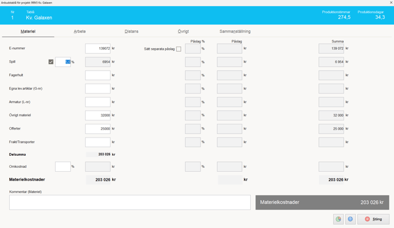
Task: Click the E-nummer Summa value 139 072
Action: click(331, 49)
